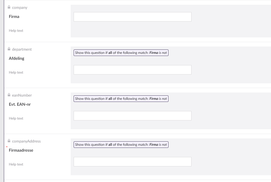Click Help text under Evt. EAN-nr
The height and width of the screenshot is (182, 271).
point(16,118)
